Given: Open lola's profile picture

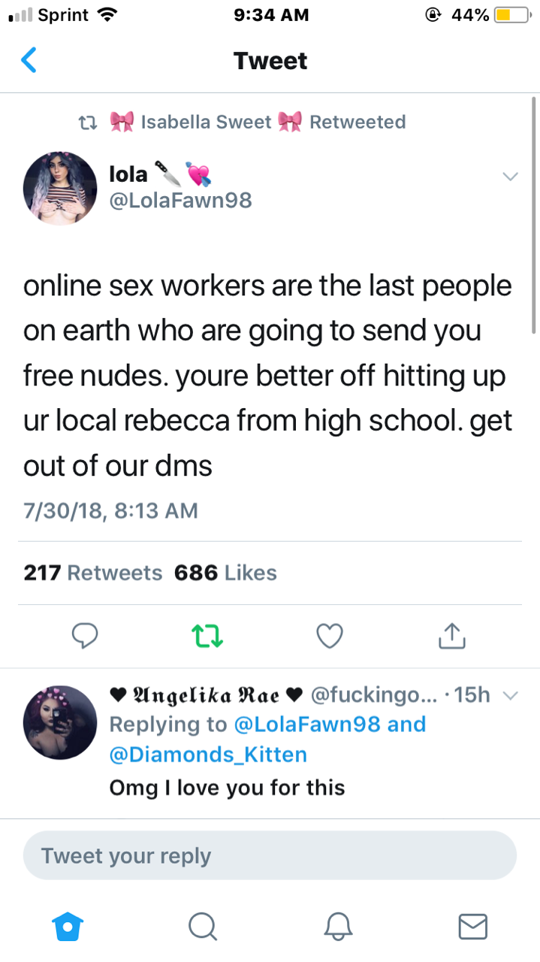Looking at the screenshot, I should point(60,187).
